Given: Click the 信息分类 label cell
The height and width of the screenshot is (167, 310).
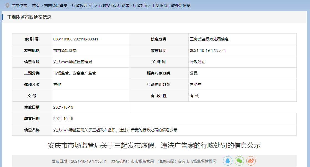Looking at the screenshot, I should pos(158,39).
